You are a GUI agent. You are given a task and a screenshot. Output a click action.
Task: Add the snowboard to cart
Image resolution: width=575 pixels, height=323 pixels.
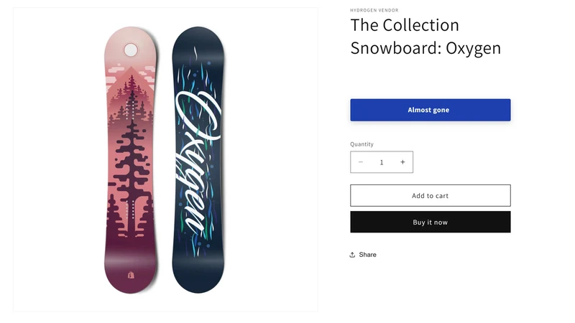[430, 195]
